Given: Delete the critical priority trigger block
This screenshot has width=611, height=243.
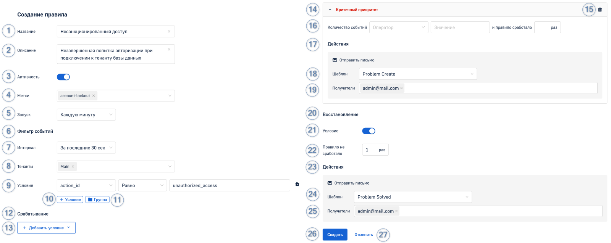Looking at the screenshot, I should pyautogui.click(x=600, y=10).
